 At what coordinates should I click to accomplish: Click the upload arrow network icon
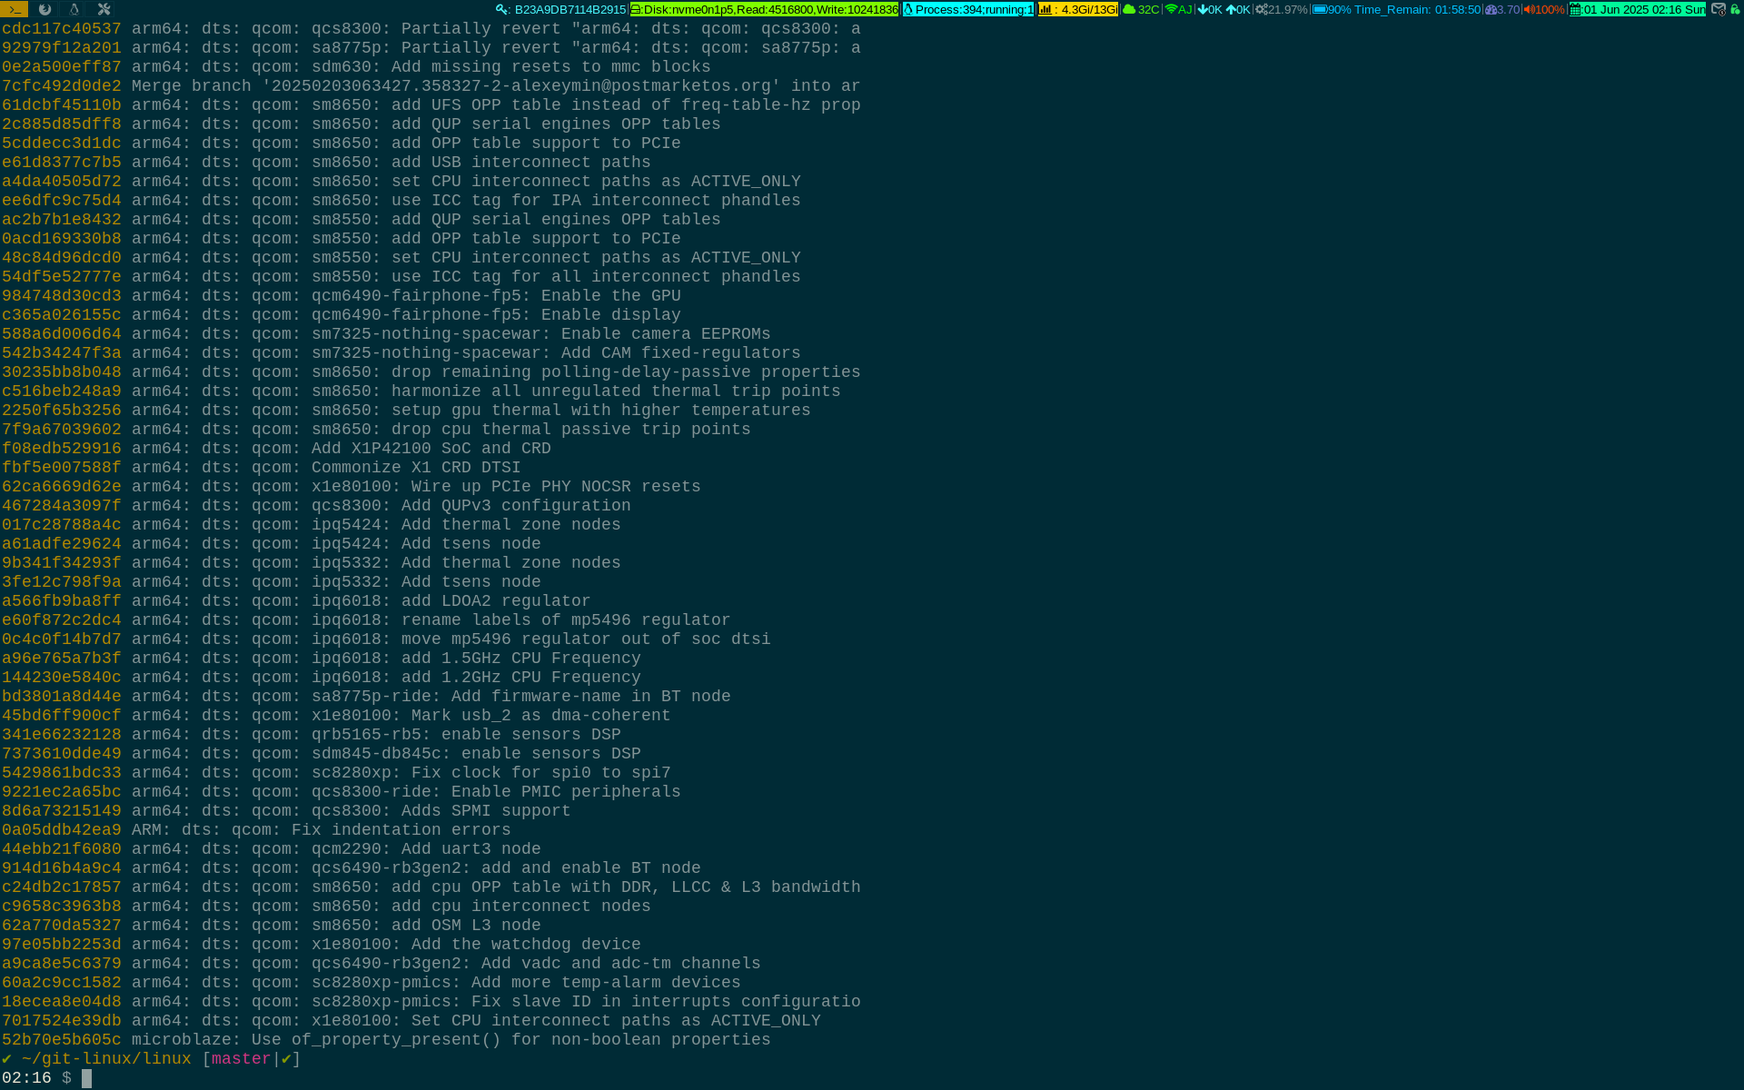pyautogui.click(x=1231, y=10)
